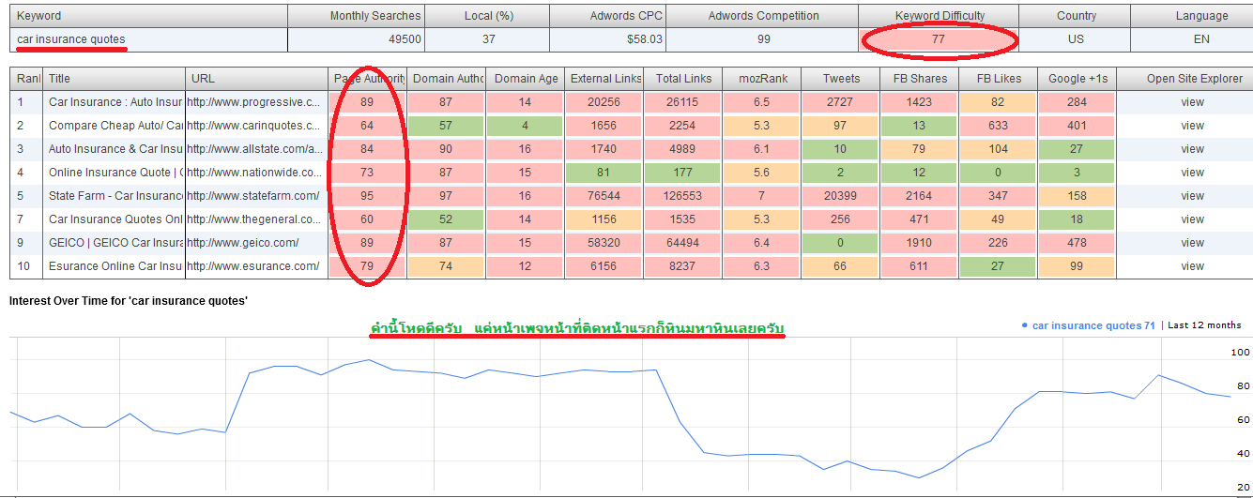The height and width of the screenshot is (498, 1253).
Task: Select the 'GEICO | GEICO Car Insura' title cell
Action: point(114,243)
